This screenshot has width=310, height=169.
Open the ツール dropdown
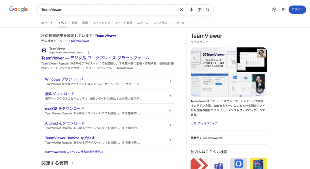[x=182, y=23]
